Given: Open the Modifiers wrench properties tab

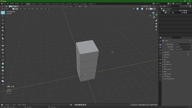Looking at the screenshot, I should 160,66.
